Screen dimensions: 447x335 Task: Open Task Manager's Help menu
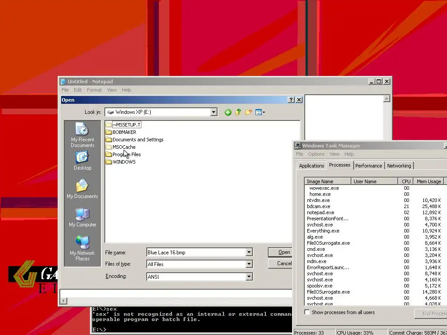tap(349, 154)
